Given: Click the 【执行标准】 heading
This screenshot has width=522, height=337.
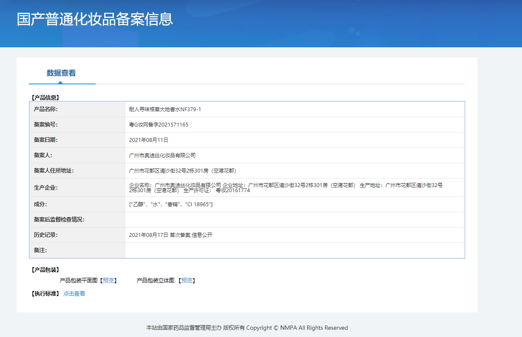Looking at the screenshot, I should [x=45, y=294].
